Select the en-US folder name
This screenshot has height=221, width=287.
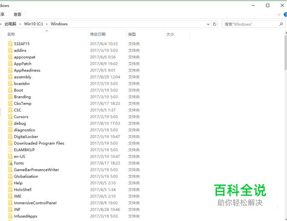pos(19,157)
